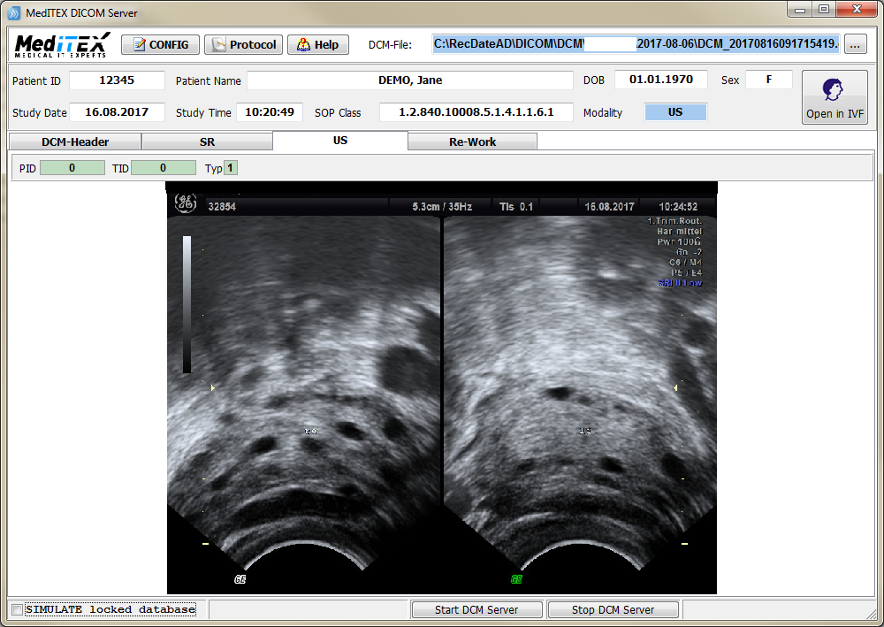Open the Protocol log button

click(245, 44)
